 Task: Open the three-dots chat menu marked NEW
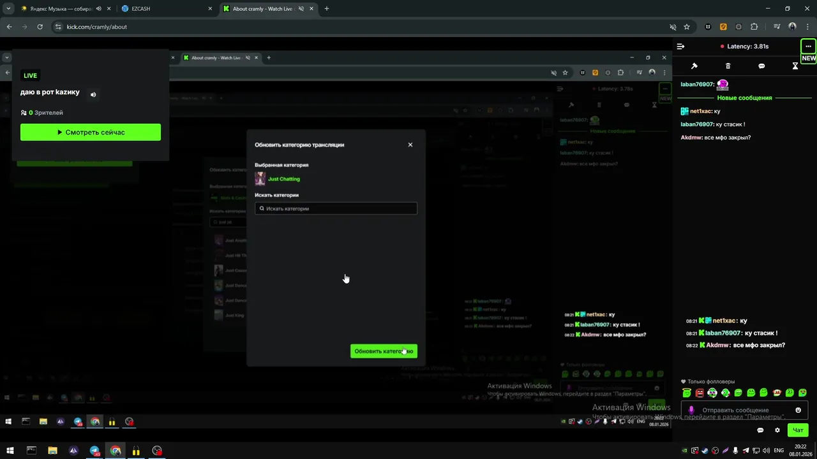[x=808, y=47]
